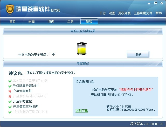
Task: Select suggestion 开启实时监控
Action: click(22, 101)
